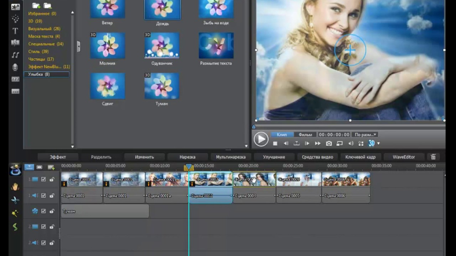Uncheck video track 2 enable checkbox
The width and height of the screenshot is (456, 256).
tap(43, 227)
